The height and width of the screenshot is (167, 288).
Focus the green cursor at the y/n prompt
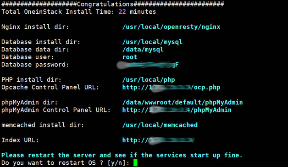coord(135,163)
